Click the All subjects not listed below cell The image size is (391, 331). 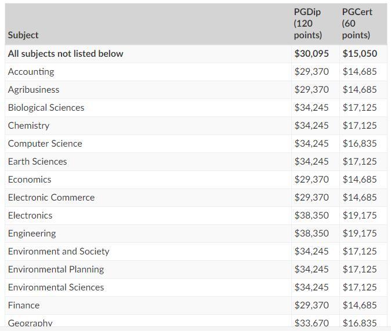point(66,54)
